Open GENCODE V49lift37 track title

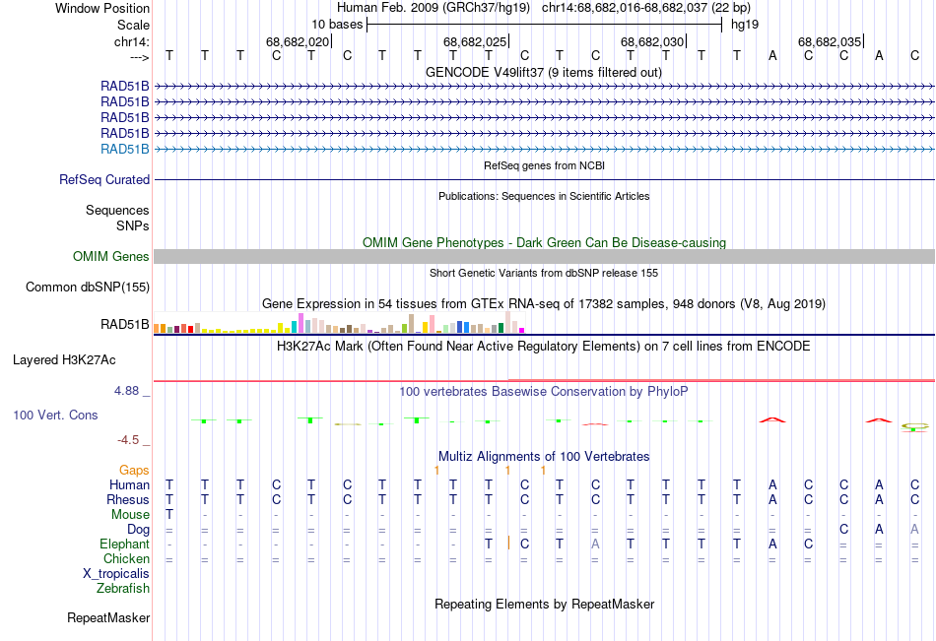click(x=544, y=72)
